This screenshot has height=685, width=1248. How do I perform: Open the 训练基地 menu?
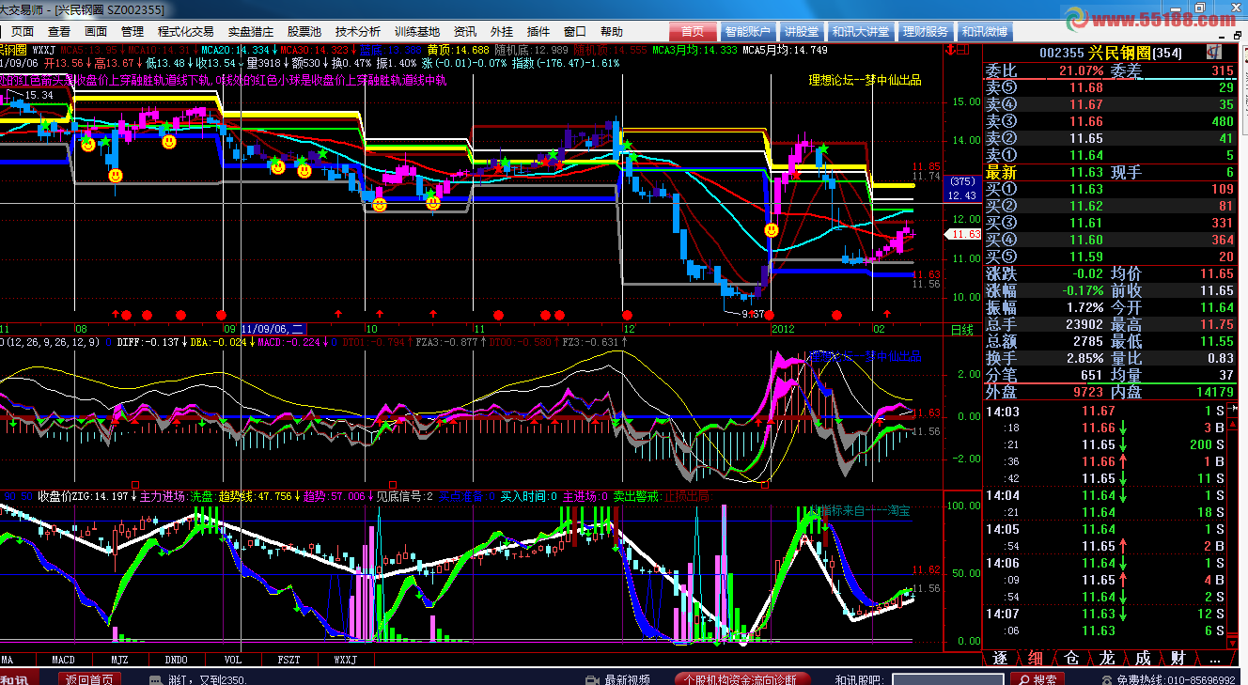416,31
